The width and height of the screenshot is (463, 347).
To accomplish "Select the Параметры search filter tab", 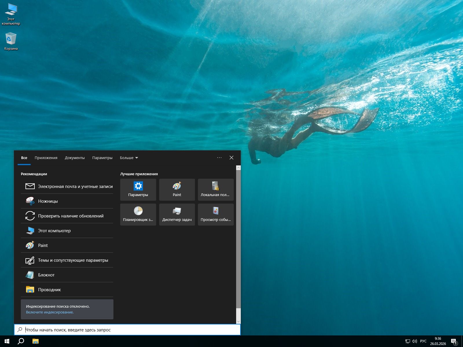I will (102, 158).
